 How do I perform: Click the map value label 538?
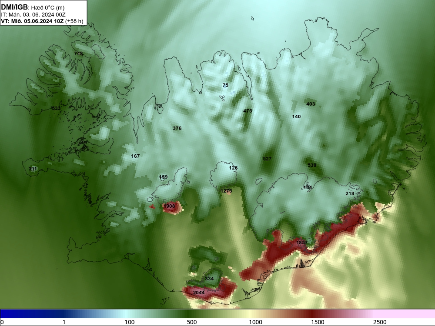[x=312, y=165]
